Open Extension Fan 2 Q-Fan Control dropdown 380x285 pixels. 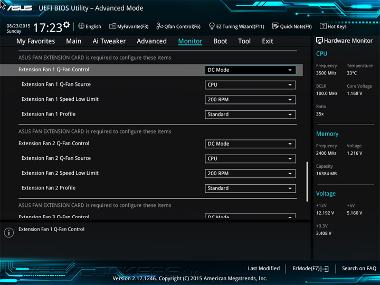tap(250, 144)
